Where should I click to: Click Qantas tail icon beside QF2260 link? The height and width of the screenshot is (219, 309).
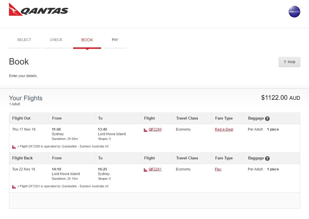pyautogui.click(x=146, y=130)
